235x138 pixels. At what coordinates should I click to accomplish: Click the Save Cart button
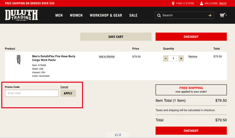pyautogui.click(x=116, y=37)
